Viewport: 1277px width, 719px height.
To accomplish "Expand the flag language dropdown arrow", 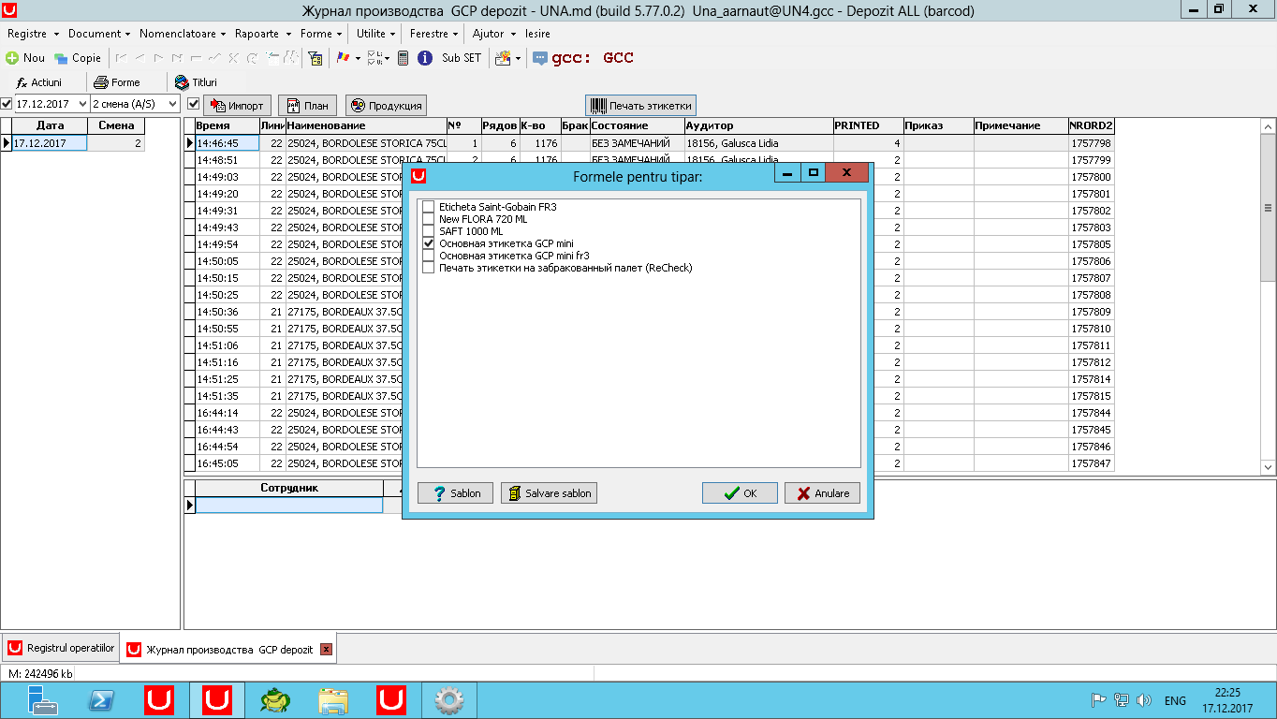I will tap(357, 58).
